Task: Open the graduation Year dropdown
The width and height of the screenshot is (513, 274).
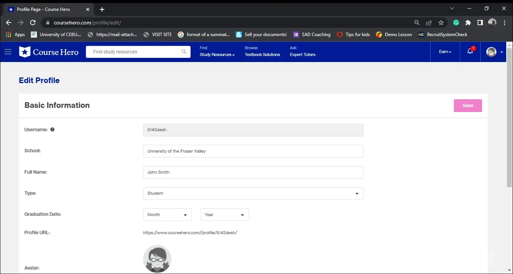Action: (224, 215)
